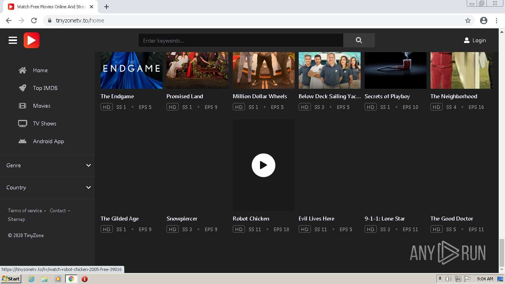
Task: Click the red Opera icon in taskbar
Action: tap(84, 279)
